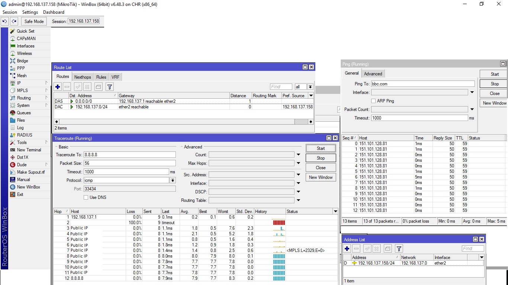This screenshot has width=508, height=285.
Task: Toggle Safe Mode on
Action: point(34,22)
